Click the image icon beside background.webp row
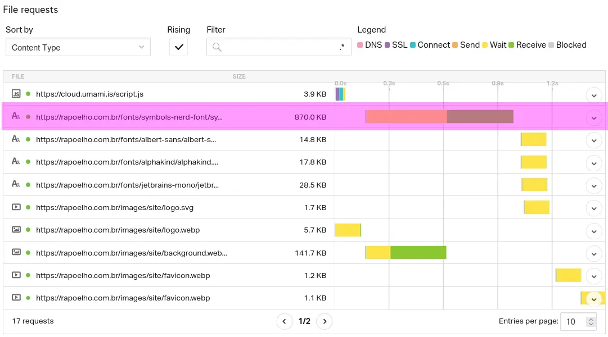608x337 pixels. point(16,253)
